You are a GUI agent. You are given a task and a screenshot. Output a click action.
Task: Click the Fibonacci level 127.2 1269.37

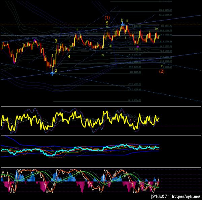[x=166, y=15]
